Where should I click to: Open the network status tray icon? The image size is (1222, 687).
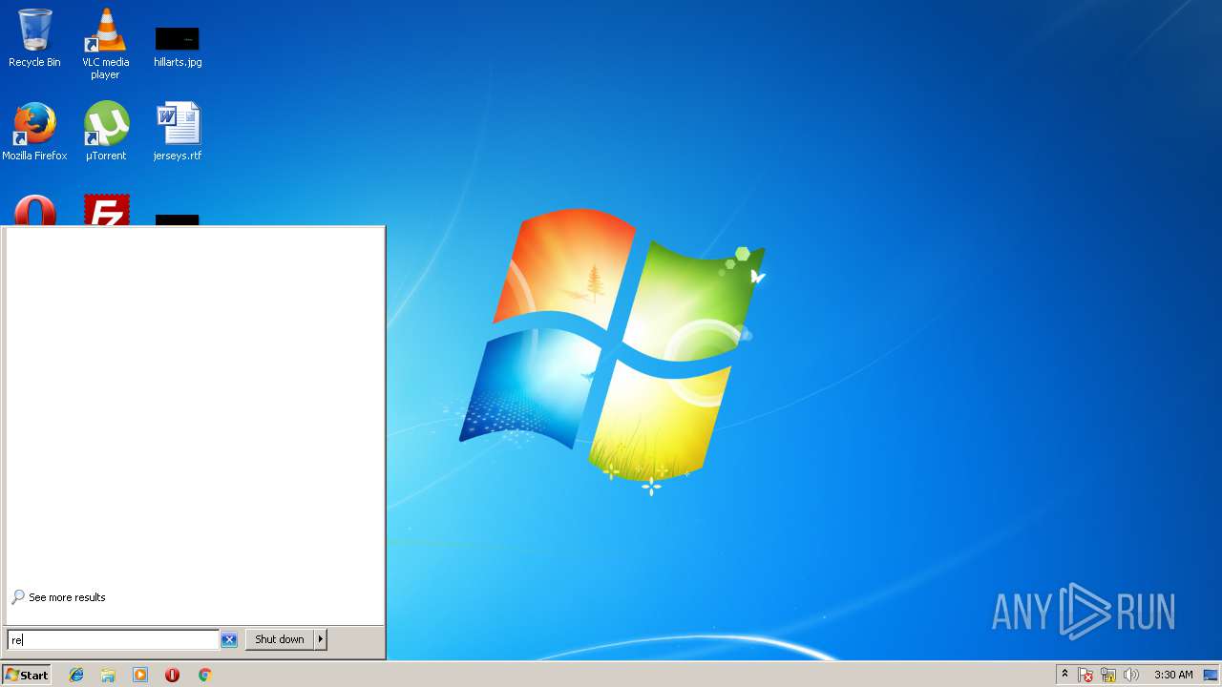click(x=1108, y=675)
